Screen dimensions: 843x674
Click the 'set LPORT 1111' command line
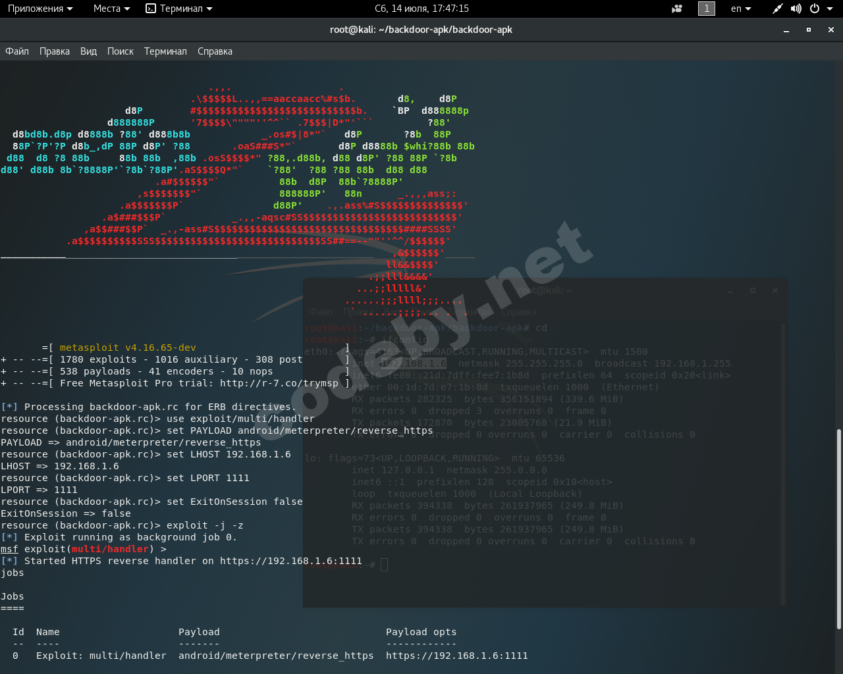(x=125, y=478)
